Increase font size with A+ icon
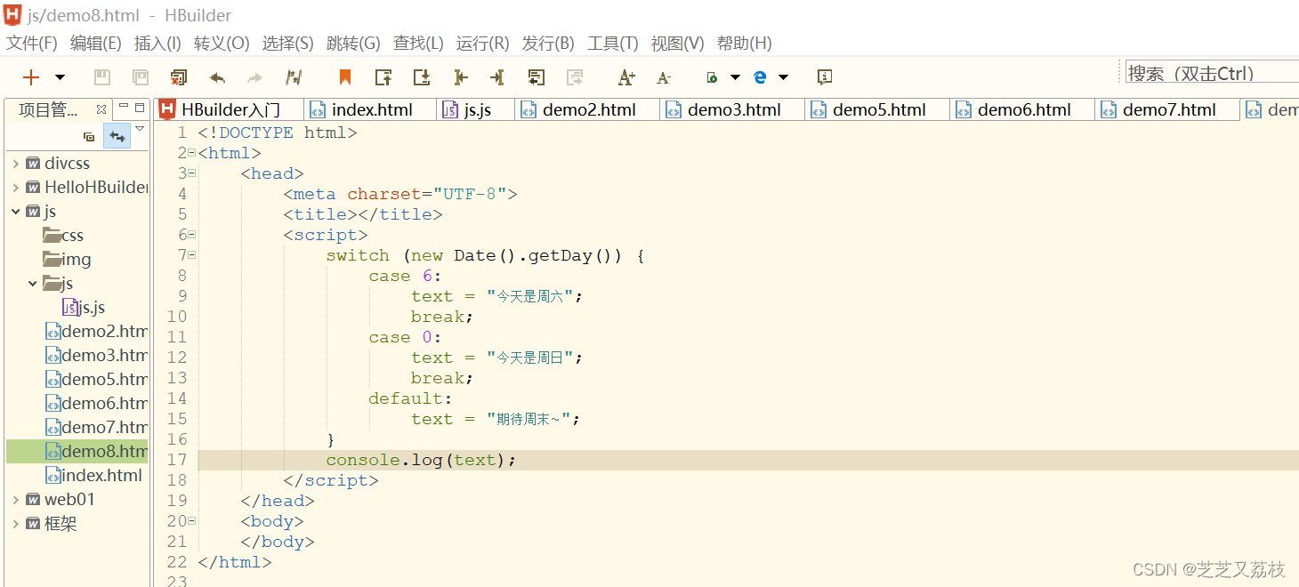 pyautogui.click(x=626, y=77)
